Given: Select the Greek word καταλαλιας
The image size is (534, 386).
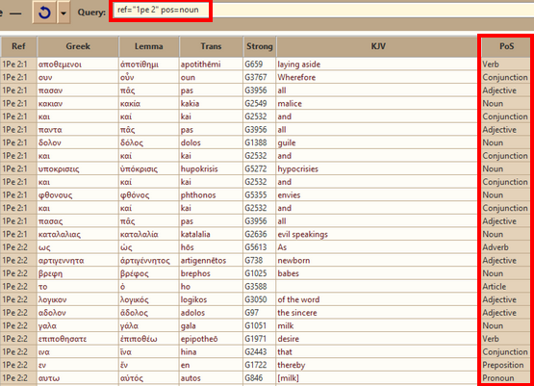Looking at the screenshot, I should 60,235.
